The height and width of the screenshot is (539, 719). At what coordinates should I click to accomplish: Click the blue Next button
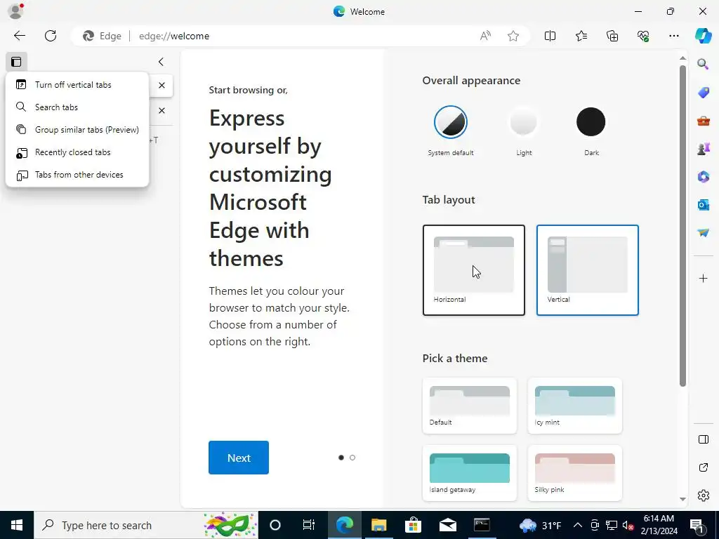point(239,458)
